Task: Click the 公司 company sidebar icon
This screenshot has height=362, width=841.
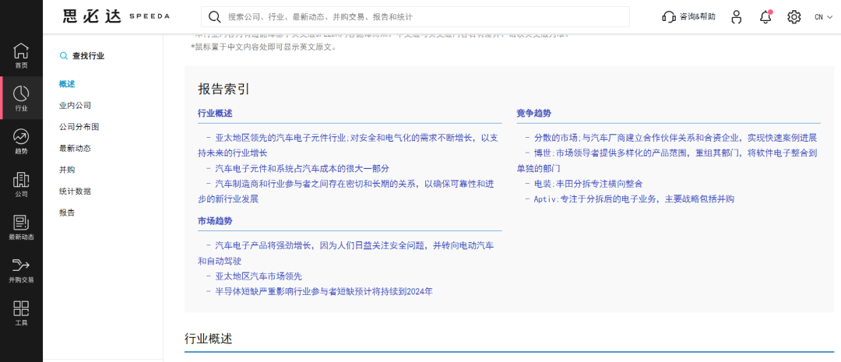Action: [x=21, y=184]
